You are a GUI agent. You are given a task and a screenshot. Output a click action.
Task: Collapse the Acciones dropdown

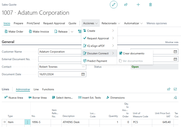click(x=90, y=23)
